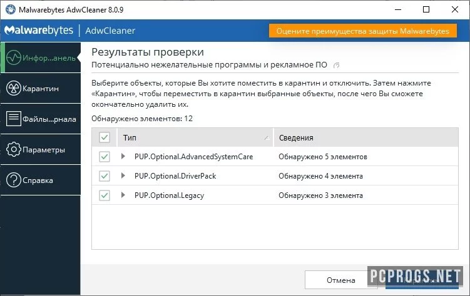Open the Файлы...рнала log files tab
Screen dimensions: 470x296
click(x=41, y=119)
